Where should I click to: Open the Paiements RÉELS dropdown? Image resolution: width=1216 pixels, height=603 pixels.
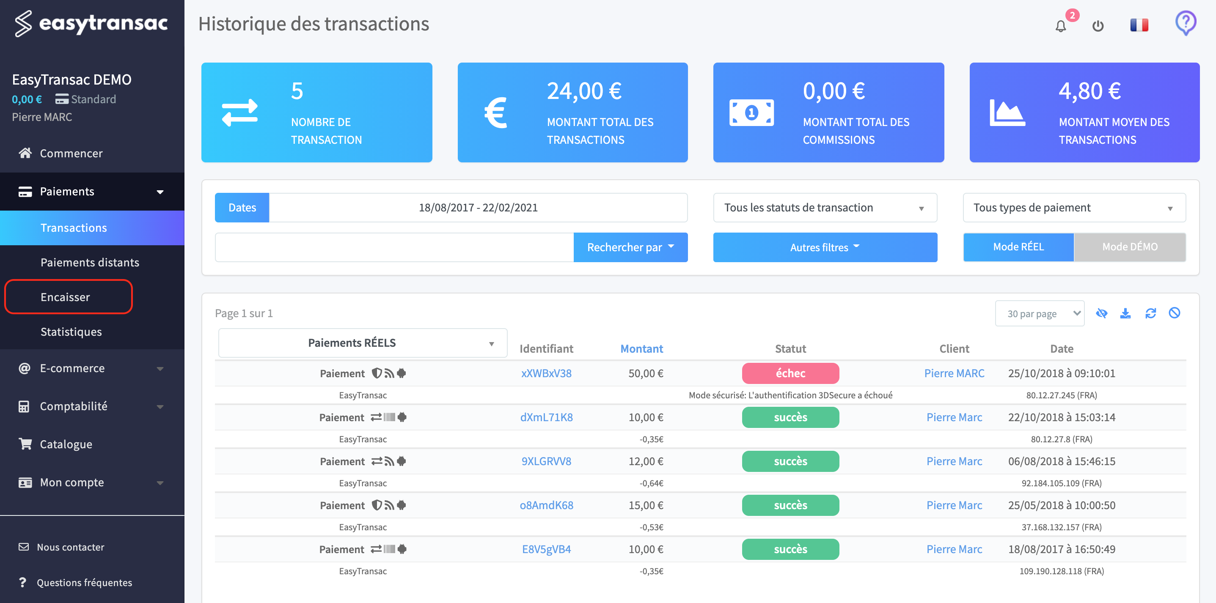tap(363, 343)
